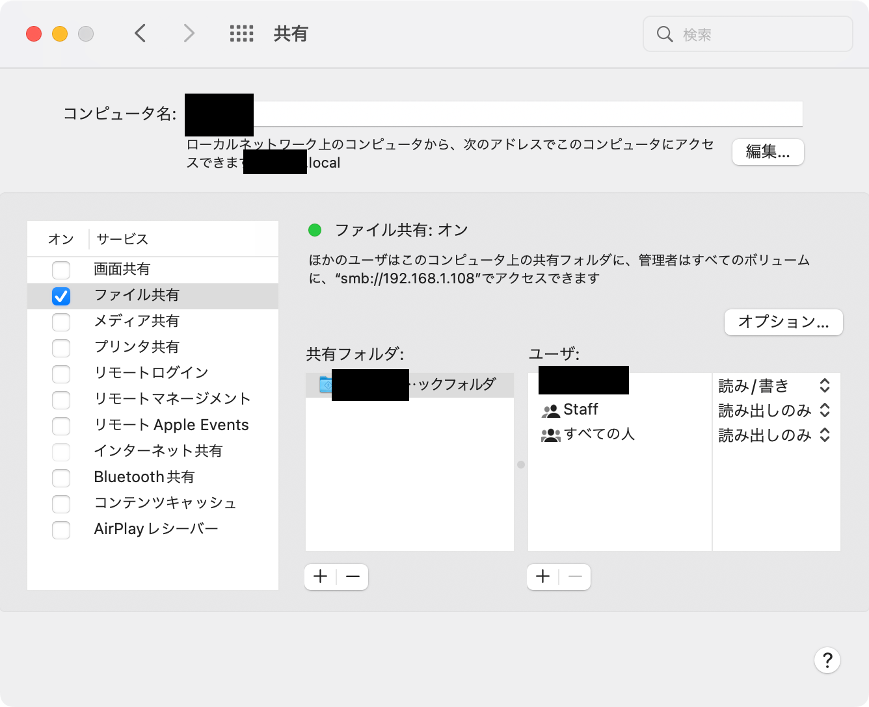The width and height of the screenshot is (869, 707).
Task: Select the Staff group icon
Action: pyautogui.click(x=550, y=410)
